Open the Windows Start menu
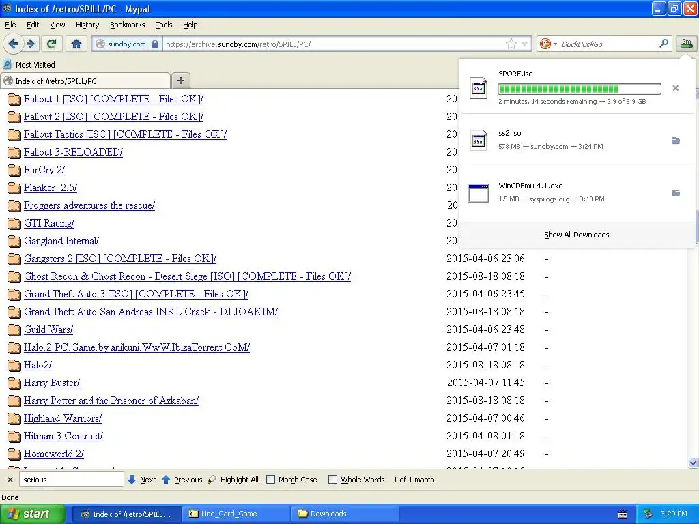Screen dimensions: 699x524 (x=32, y=514)
